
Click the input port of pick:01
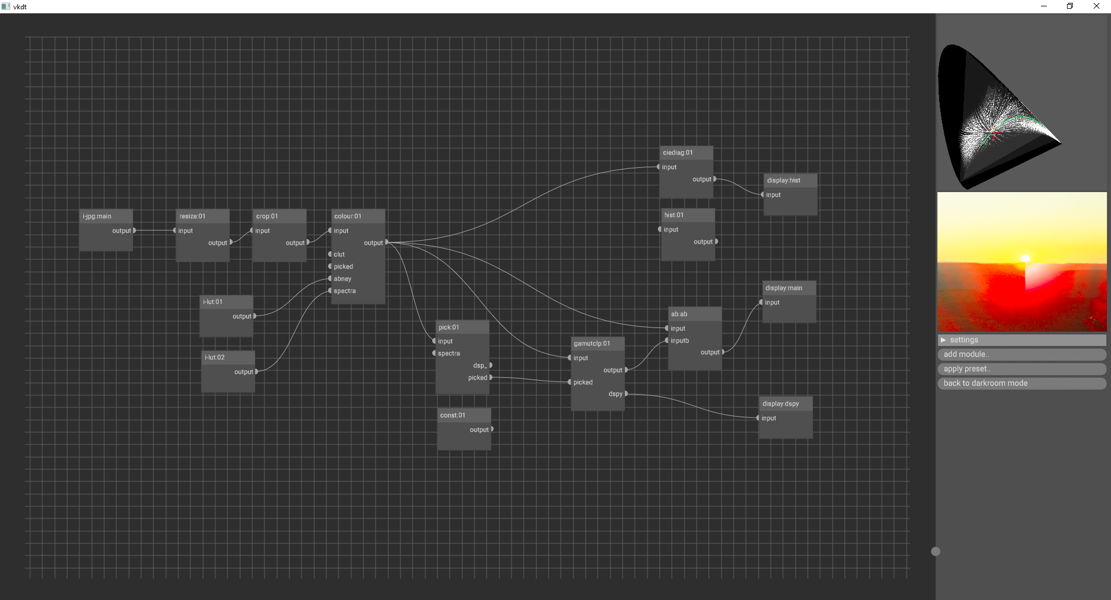[435, 341]
